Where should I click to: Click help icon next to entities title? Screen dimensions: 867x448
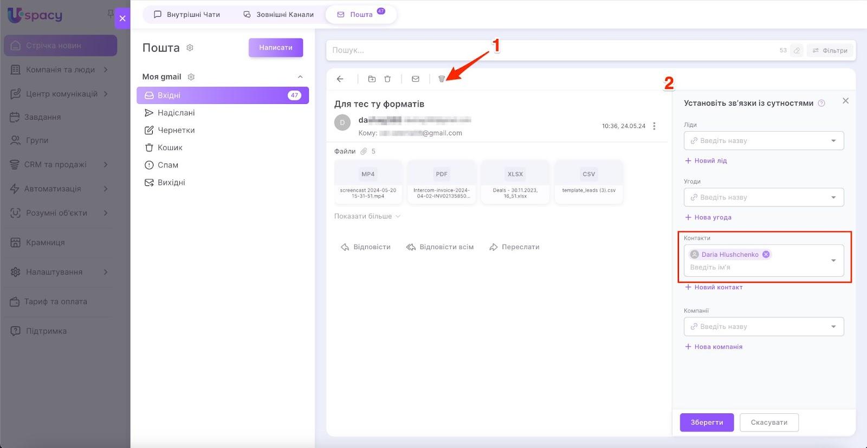click(821, 103)
